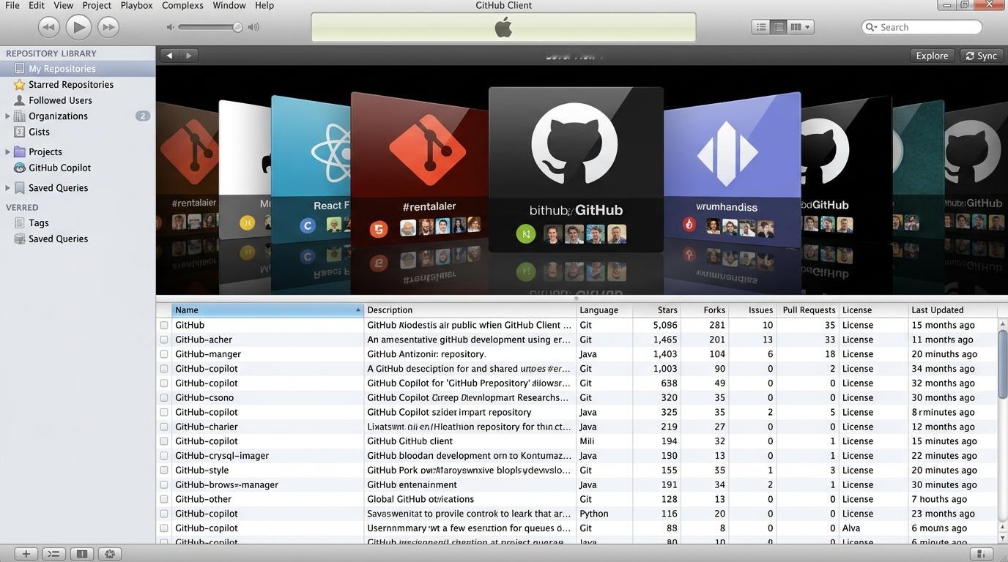The width and height of the screenshot is (1008, 562).
Task: Tick the checkbox for GitHub-charier
Action: tap(164, 427)
